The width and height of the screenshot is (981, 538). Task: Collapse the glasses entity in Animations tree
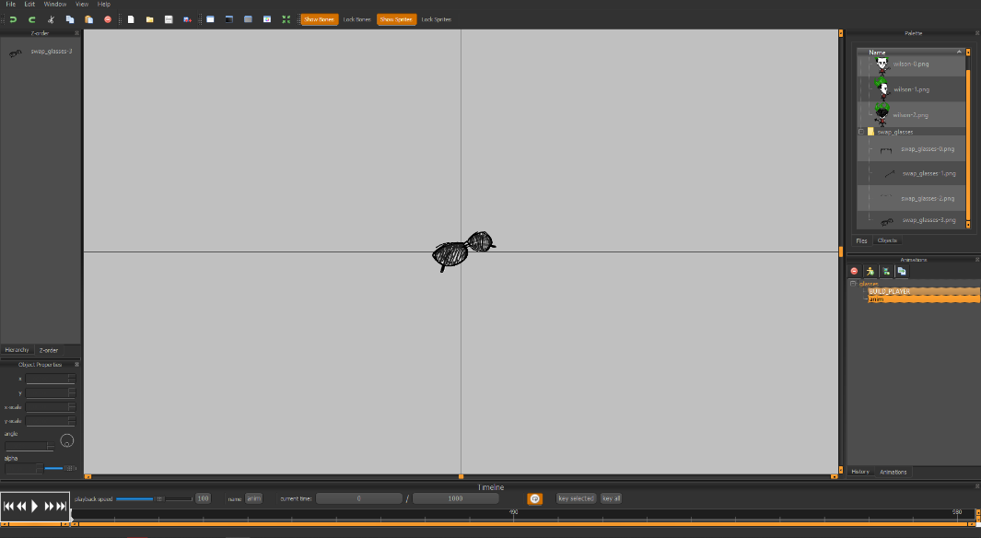[853, 284]
